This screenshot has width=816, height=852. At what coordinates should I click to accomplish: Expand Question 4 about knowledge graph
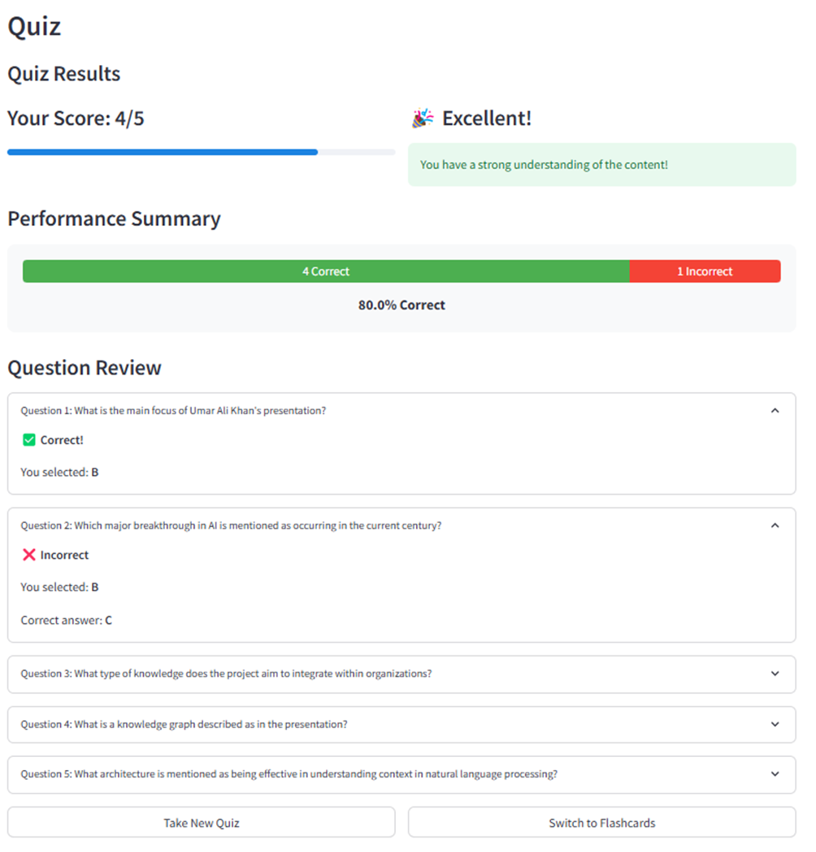point(184,724)
